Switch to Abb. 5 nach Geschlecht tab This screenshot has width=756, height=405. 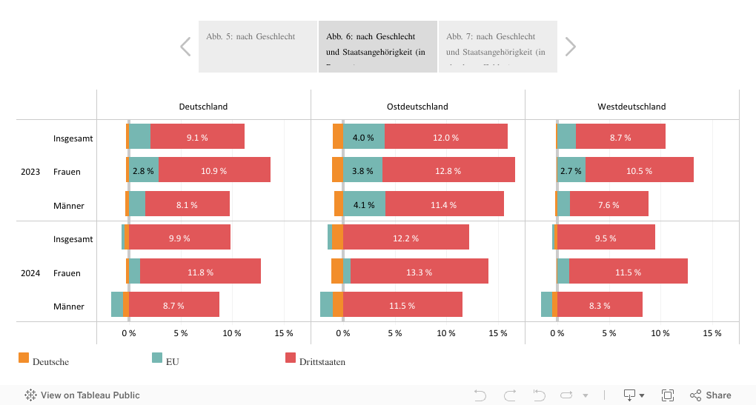coord(258,47)
